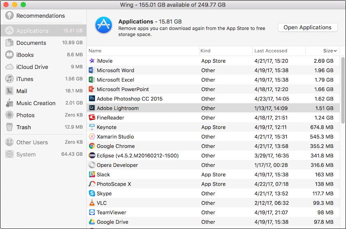Switch to the iTunes category
The height and width of the screenshot is (229, 346).
(x=44, y=79)
